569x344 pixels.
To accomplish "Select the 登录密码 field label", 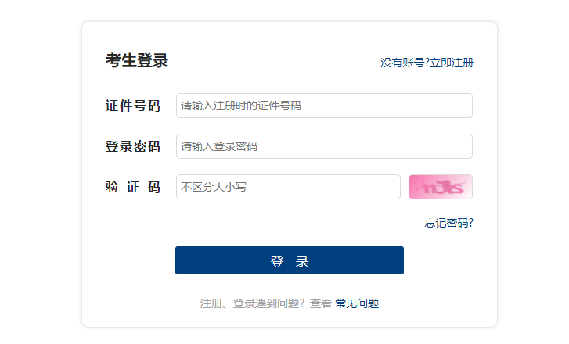I will click(x=133, y=146).
